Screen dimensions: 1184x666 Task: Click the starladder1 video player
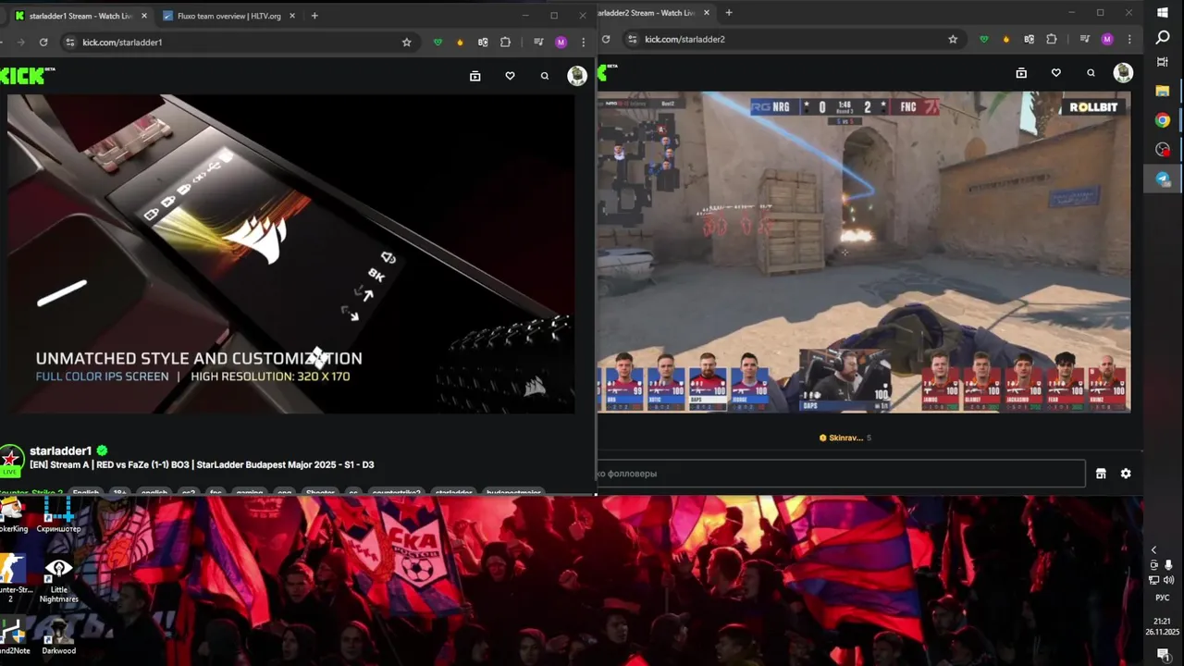290,253
